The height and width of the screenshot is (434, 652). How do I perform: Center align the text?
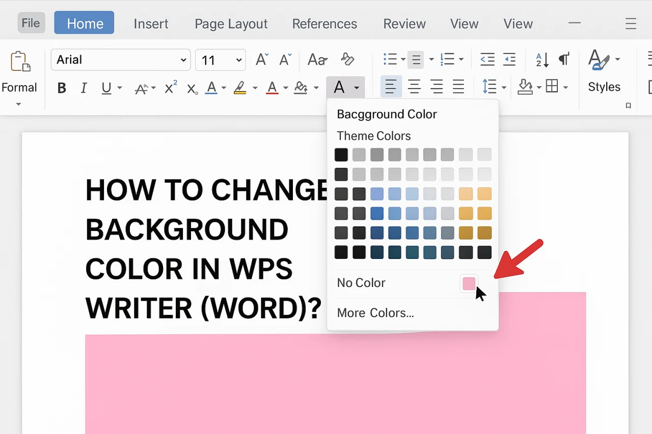pos(414,88)
